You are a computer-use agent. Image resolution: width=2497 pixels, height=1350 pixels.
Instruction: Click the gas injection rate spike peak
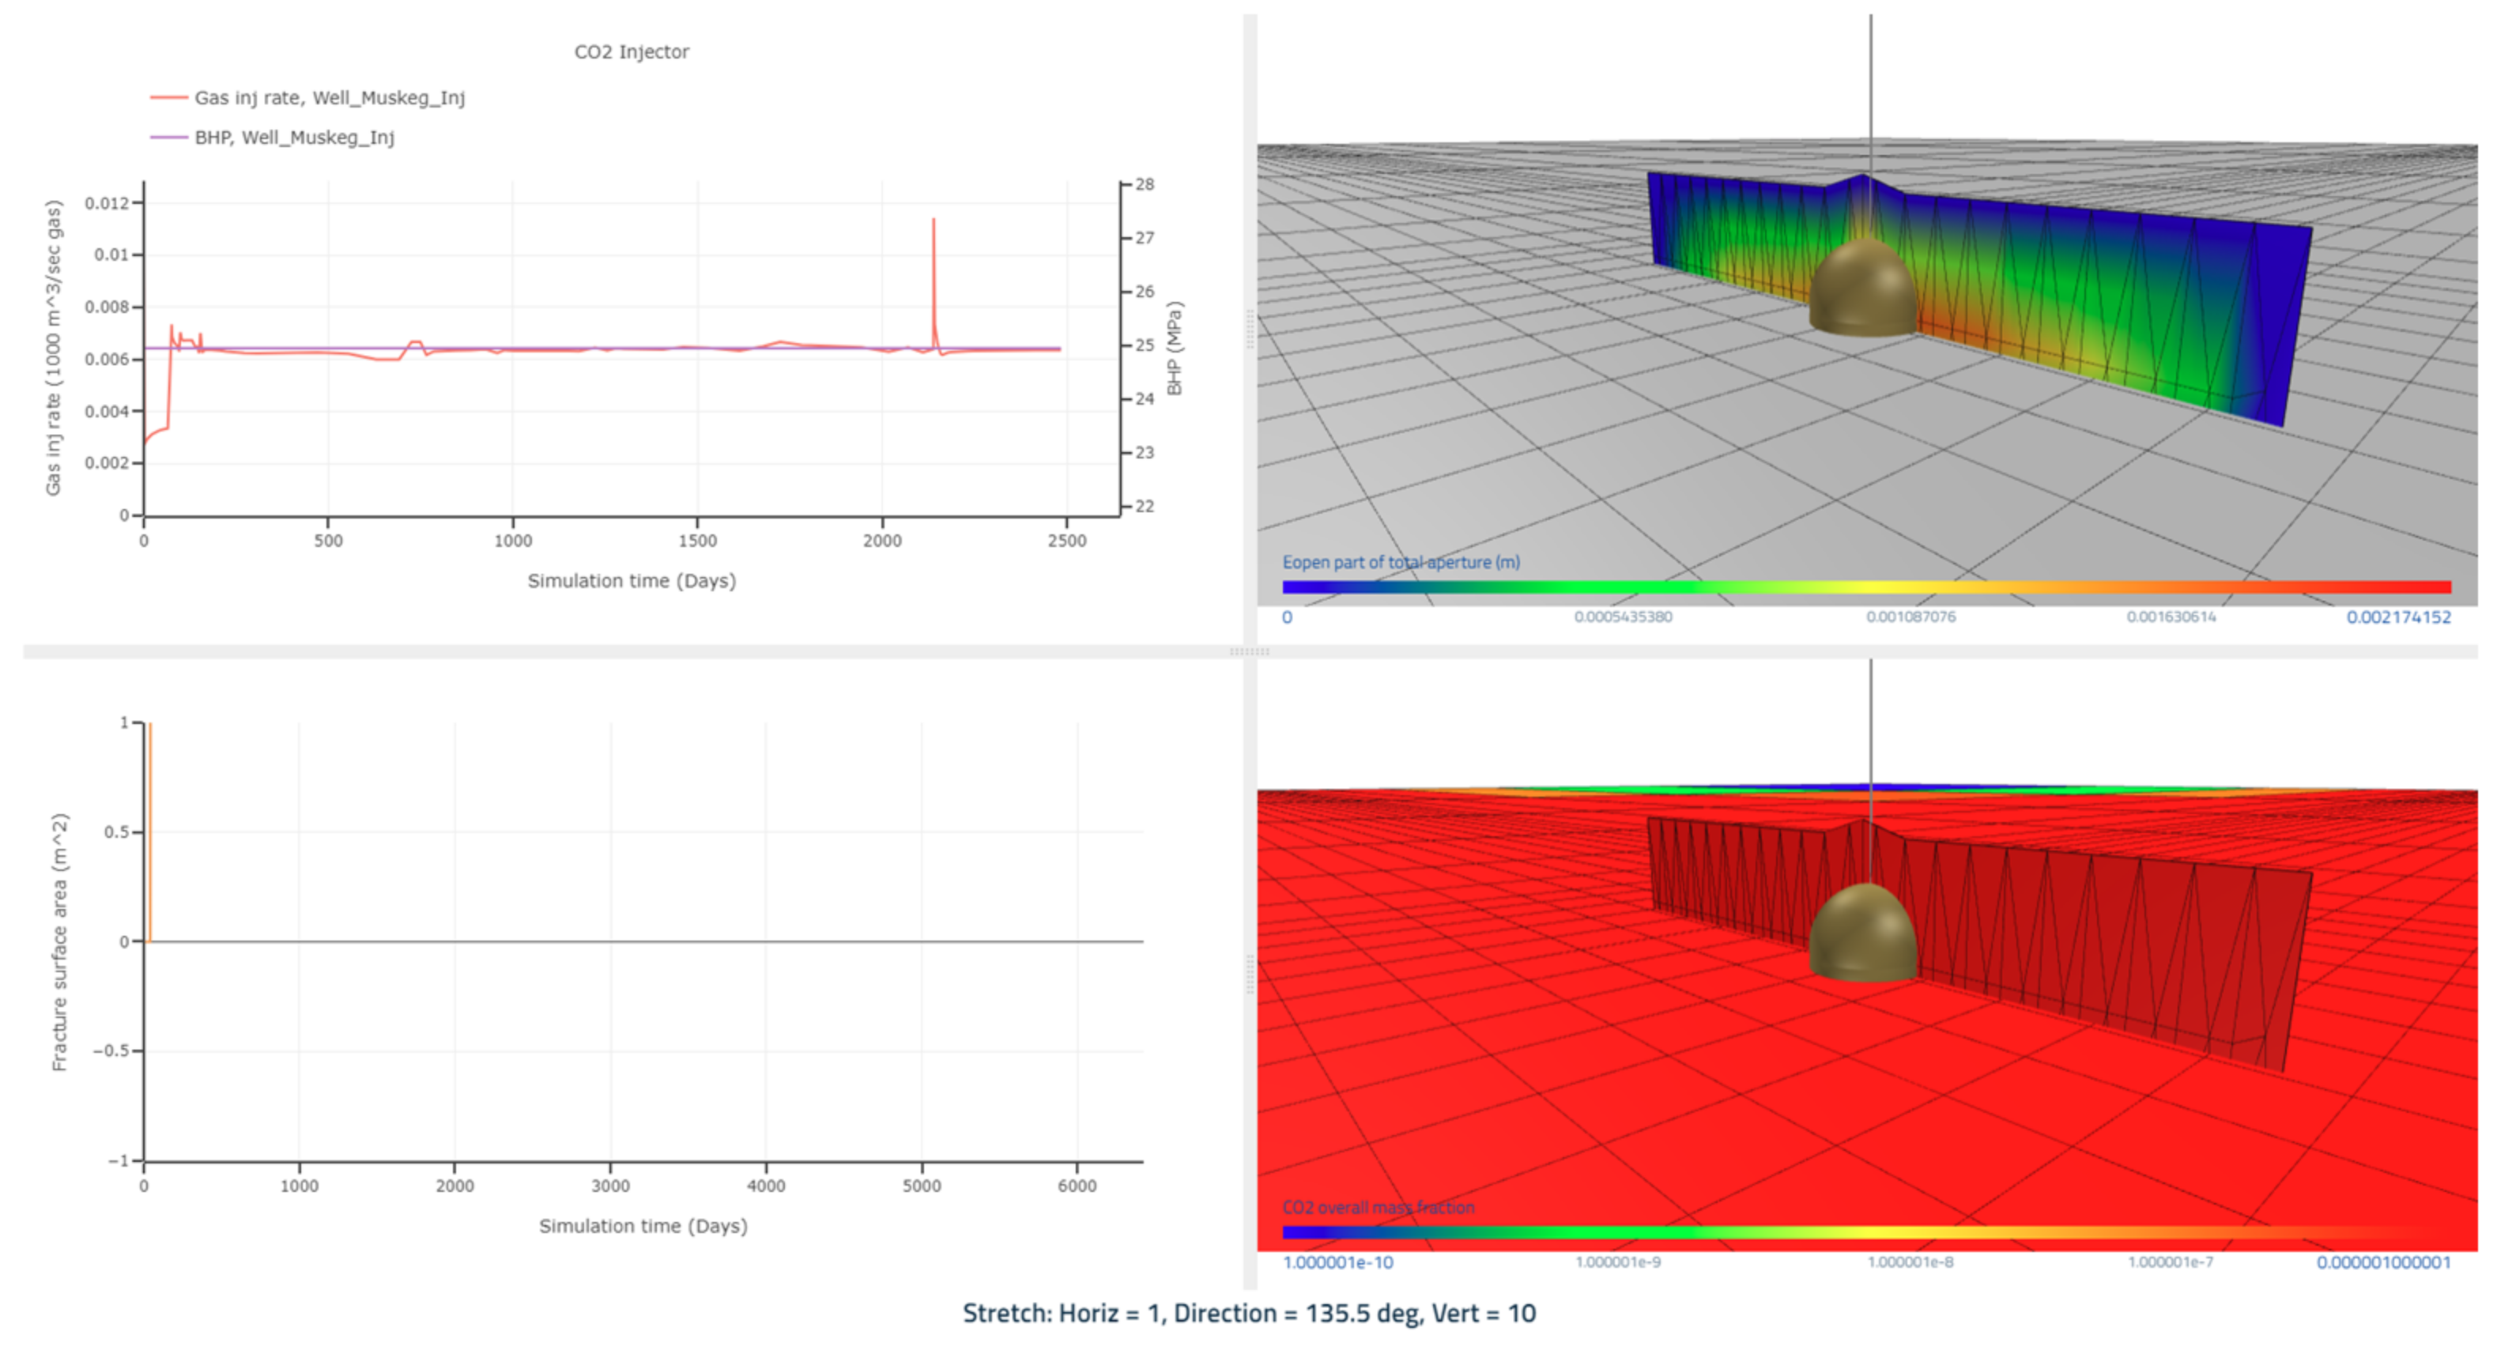934,221
